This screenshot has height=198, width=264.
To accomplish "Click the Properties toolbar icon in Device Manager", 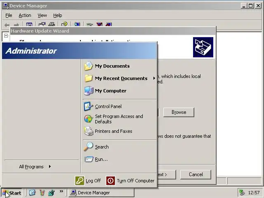I will click(42, 24).
